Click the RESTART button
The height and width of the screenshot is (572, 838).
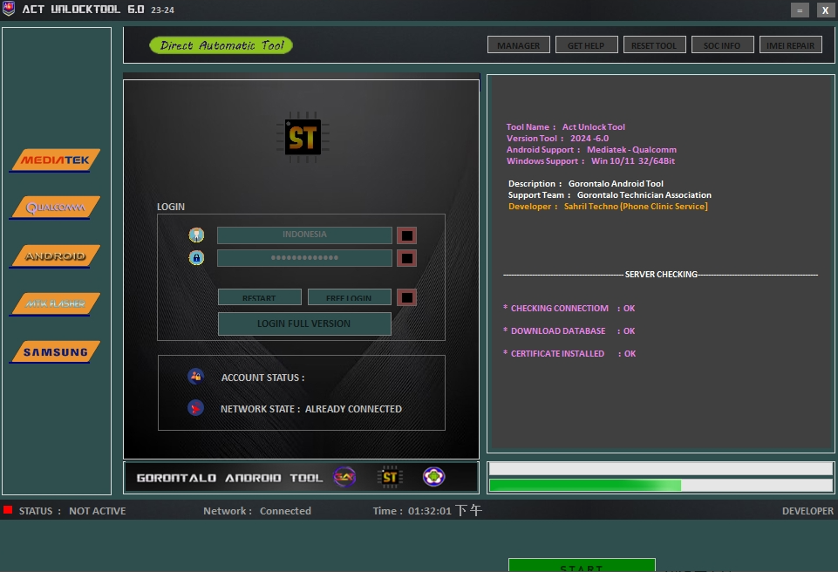click(259, 297)
